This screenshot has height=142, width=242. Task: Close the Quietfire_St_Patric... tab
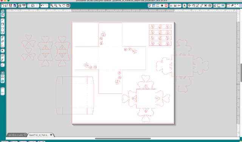(x=51, y=135)
